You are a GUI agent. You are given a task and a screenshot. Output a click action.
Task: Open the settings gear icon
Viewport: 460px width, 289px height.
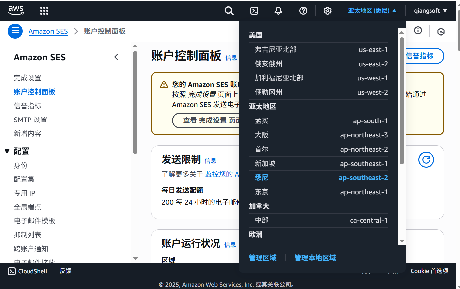(328, 11)
